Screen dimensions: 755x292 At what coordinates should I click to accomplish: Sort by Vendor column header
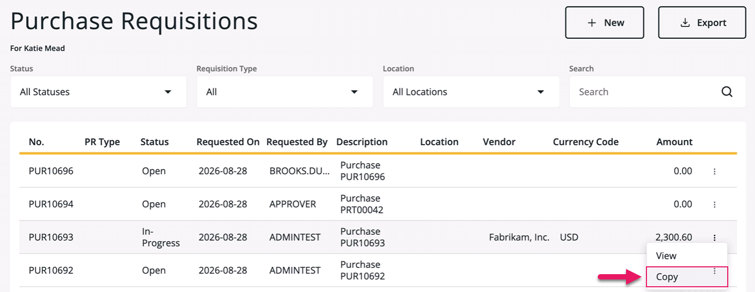[x=499, y=142]
